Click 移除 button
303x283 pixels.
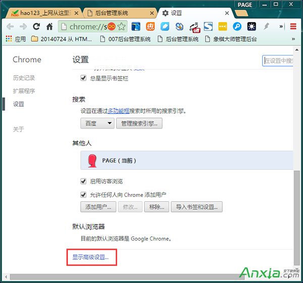[x=157, y=207]
